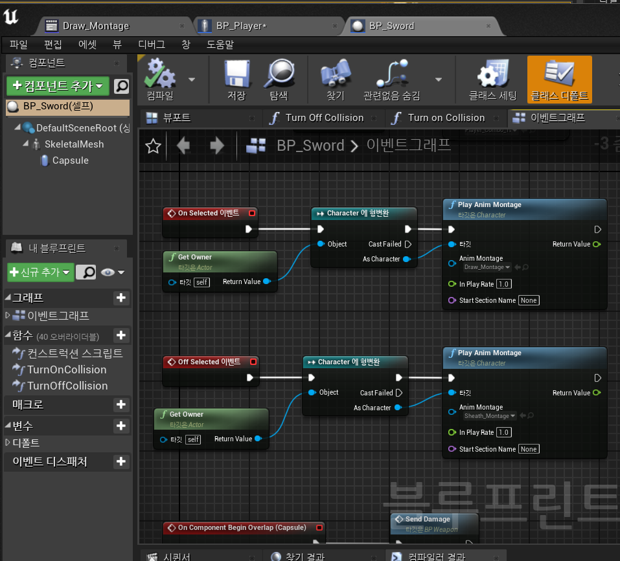This screenshot has height=561, width=620.
Task: Click the component search magnifier icon
Action: pyautogui.click(x=121, y=86)
